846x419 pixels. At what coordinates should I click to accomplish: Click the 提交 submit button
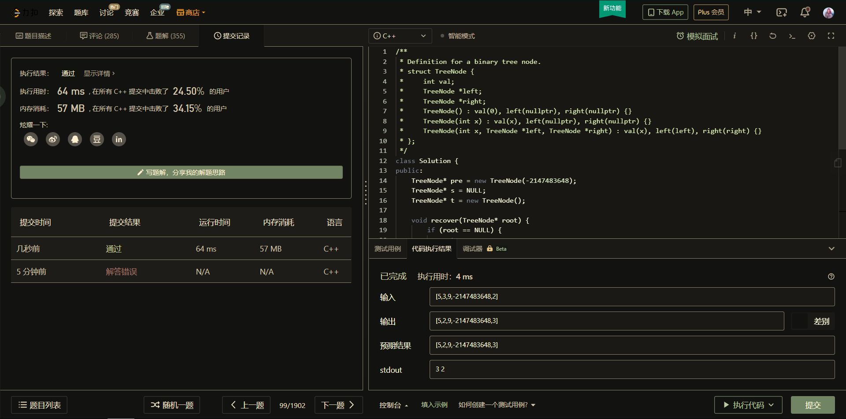pos(813,405)
